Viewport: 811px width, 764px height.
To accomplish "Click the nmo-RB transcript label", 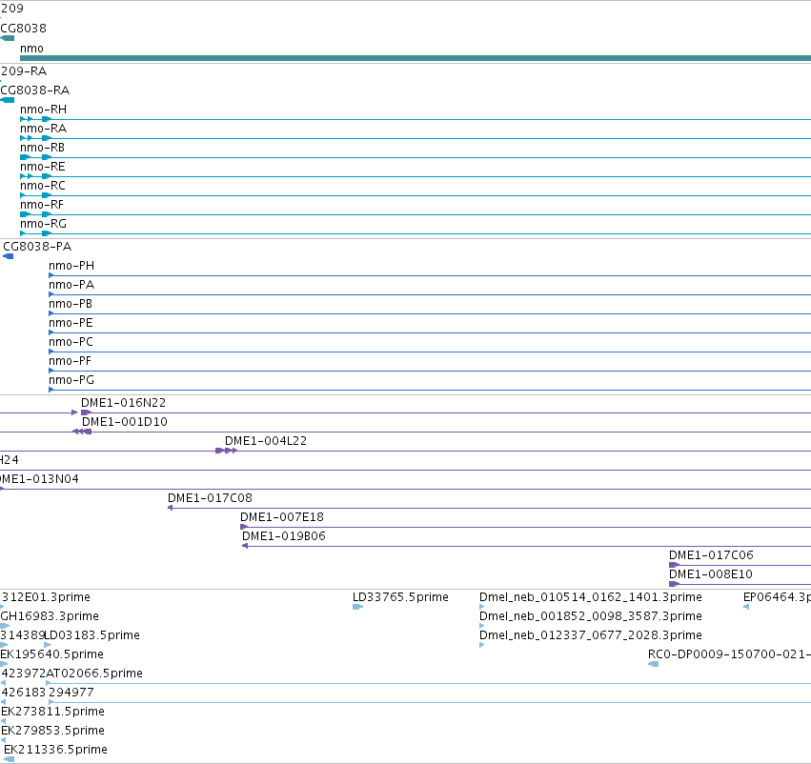I will coord(43,148).
